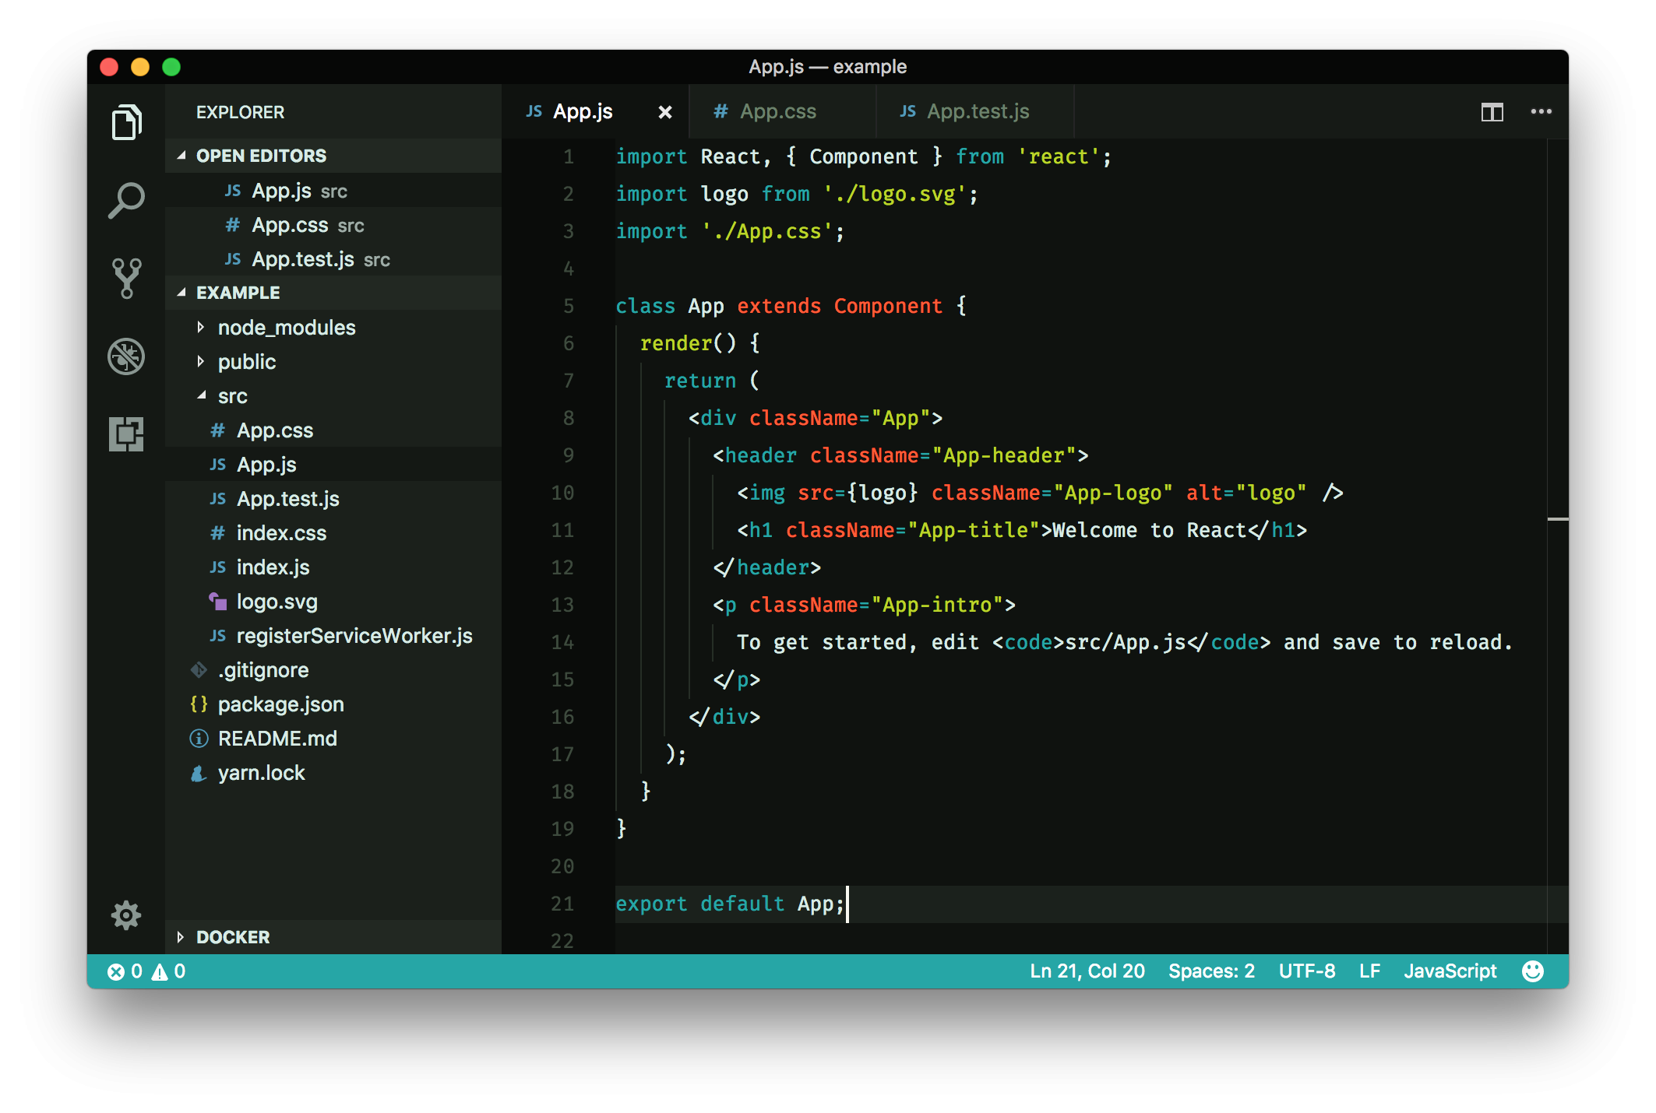The width and height of the screenshot is (1656, 1113).
Task: Go to line via Ln 21, Col 20
Action: click(1087, 971)
